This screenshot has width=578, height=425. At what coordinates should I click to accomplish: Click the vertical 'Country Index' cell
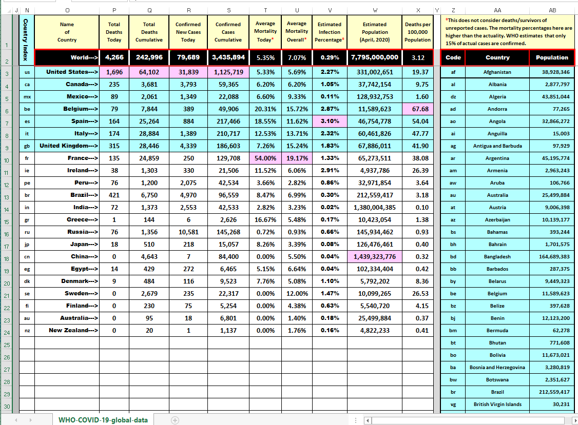tap(27, 40)
